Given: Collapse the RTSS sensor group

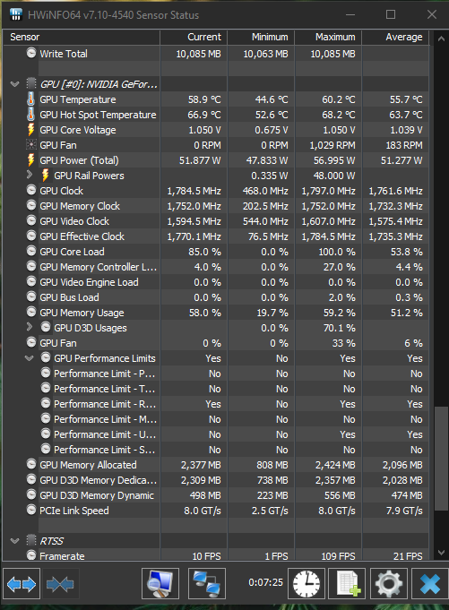Looking at the screenshot, I should tap(14, 541).
